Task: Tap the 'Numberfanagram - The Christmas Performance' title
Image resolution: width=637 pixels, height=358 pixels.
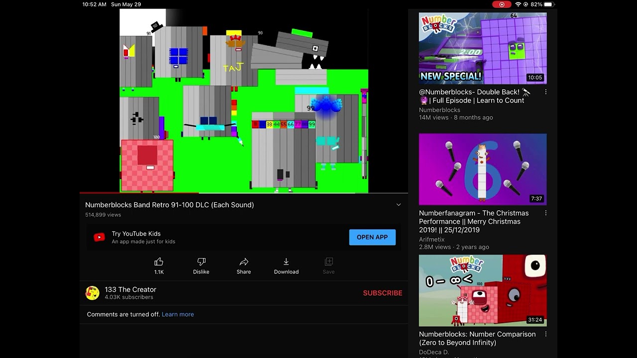Action: tap(474, 221)
